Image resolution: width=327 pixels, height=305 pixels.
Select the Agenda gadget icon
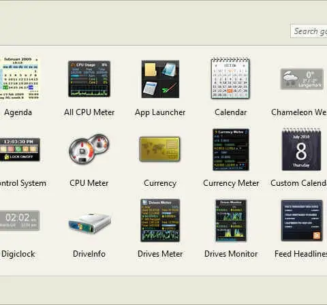coord(20,78)
